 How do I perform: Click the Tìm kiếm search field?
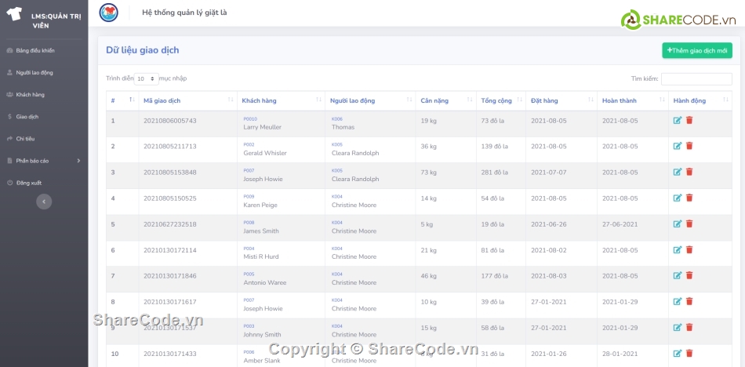tap(696, 79)
